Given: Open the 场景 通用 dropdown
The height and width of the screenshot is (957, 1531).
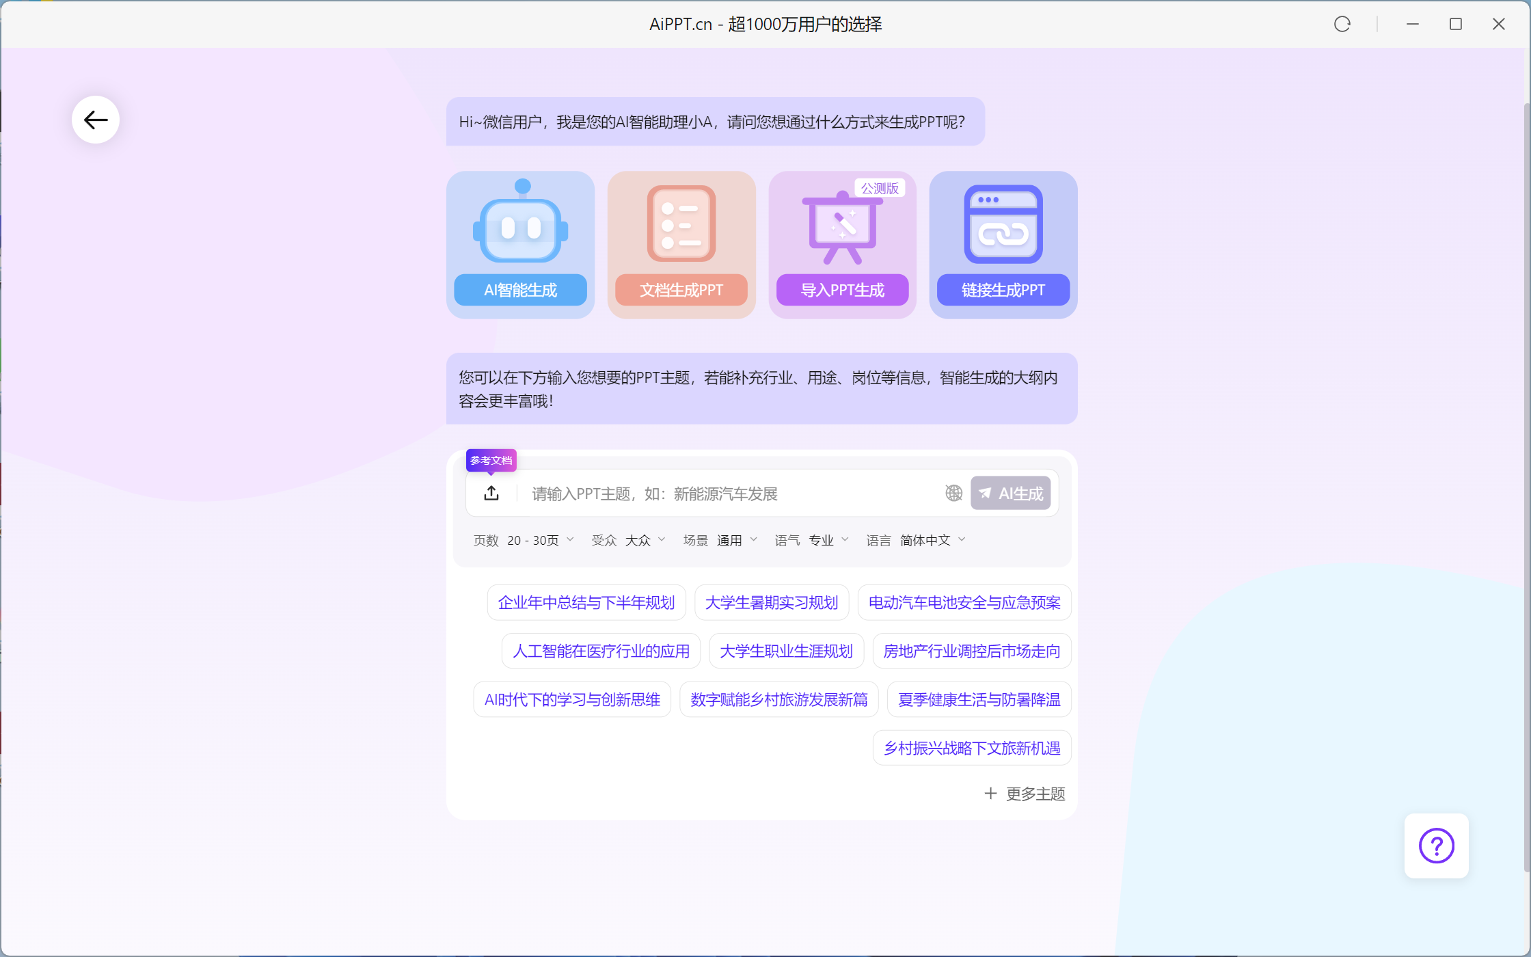Looking at the screenshot, I should (x=720, y=541).
